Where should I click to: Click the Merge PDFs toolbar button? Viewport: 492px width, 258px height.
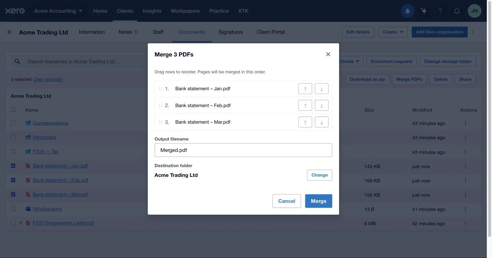[409, 79]
